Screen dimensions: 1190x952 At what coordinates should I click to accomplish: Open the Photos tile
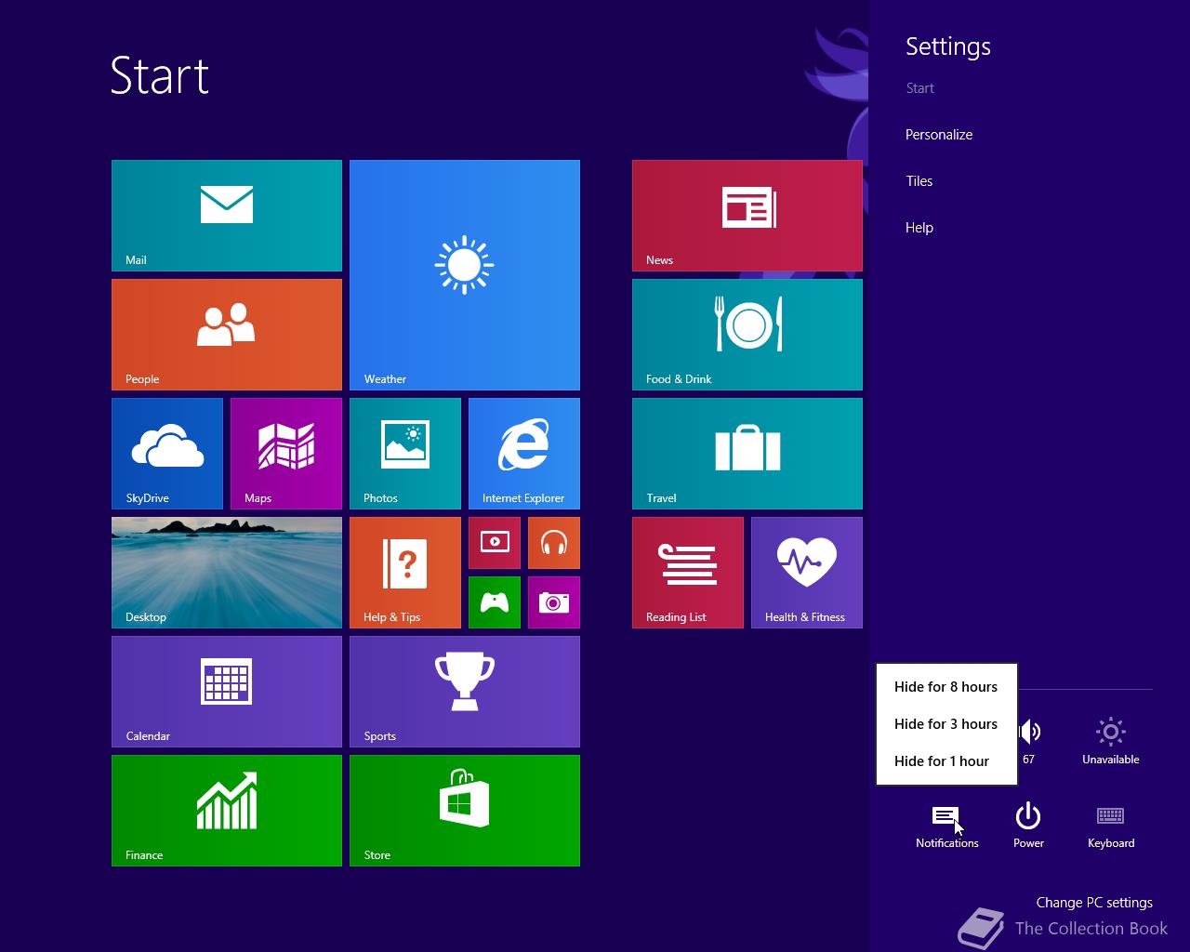405,454
